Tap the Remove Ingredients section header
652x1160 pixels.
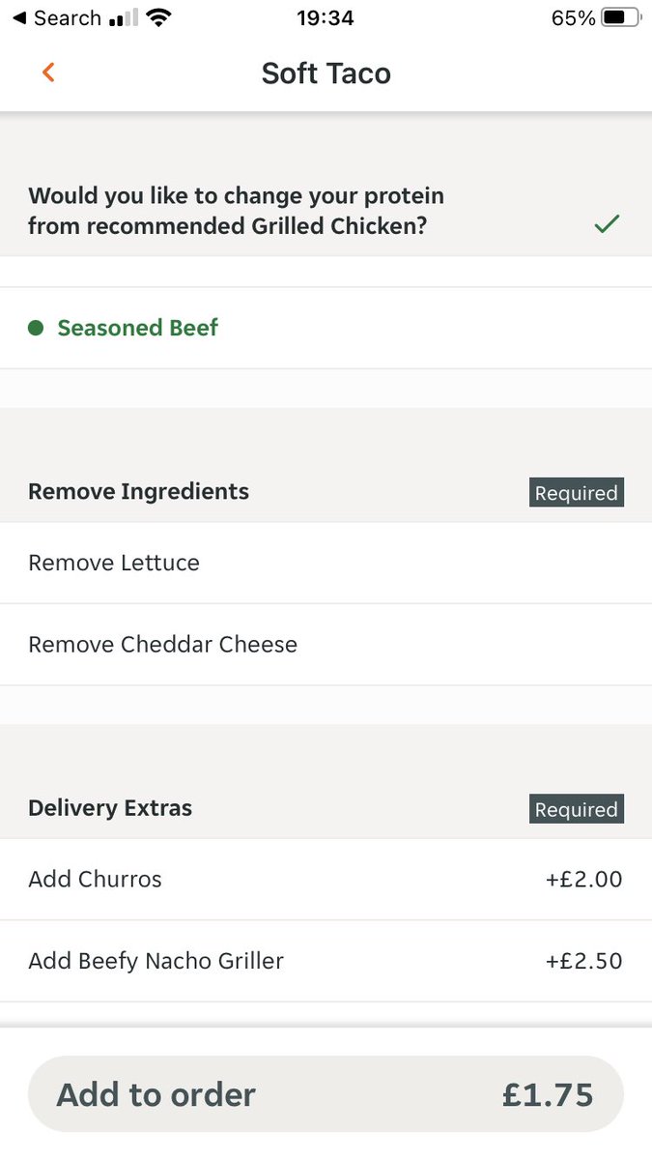138,491
